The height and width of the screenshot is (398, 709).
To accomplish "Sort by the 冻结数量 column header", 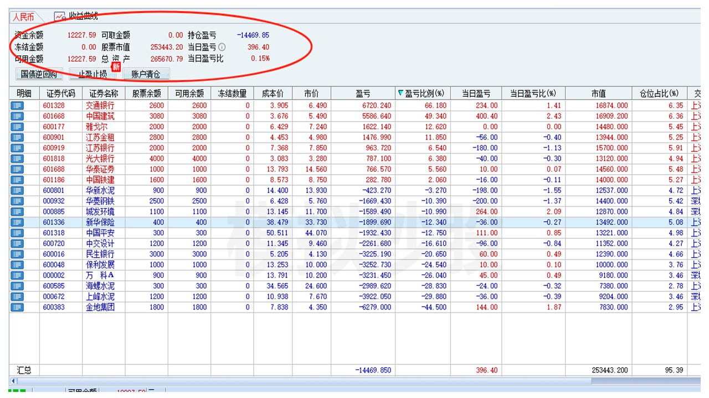I will click(x=232, y=93).
